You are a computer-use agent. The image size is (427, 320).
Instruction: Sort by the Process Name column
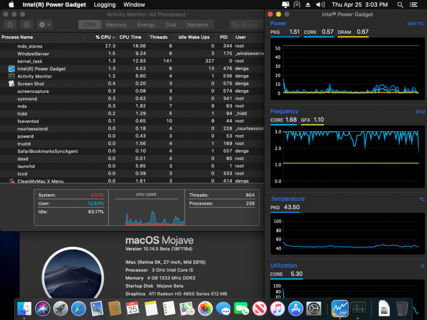point(42,37)
